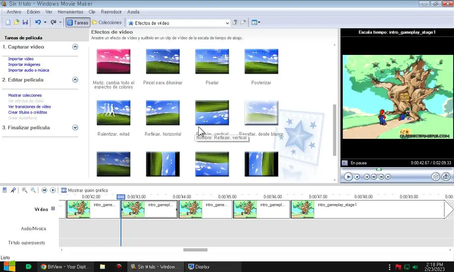The image size is (454, 272).
Task: Click the Play button in preview monitor
Action: [x=348, y=177]
